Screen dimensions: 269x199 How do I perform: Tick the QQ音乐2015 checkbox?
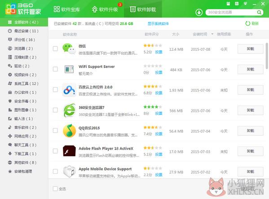[55, 130]
